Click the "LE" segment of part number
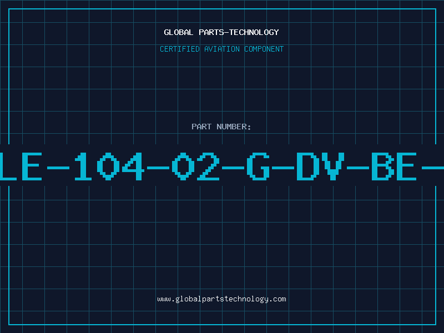 [x=21, y=166]
